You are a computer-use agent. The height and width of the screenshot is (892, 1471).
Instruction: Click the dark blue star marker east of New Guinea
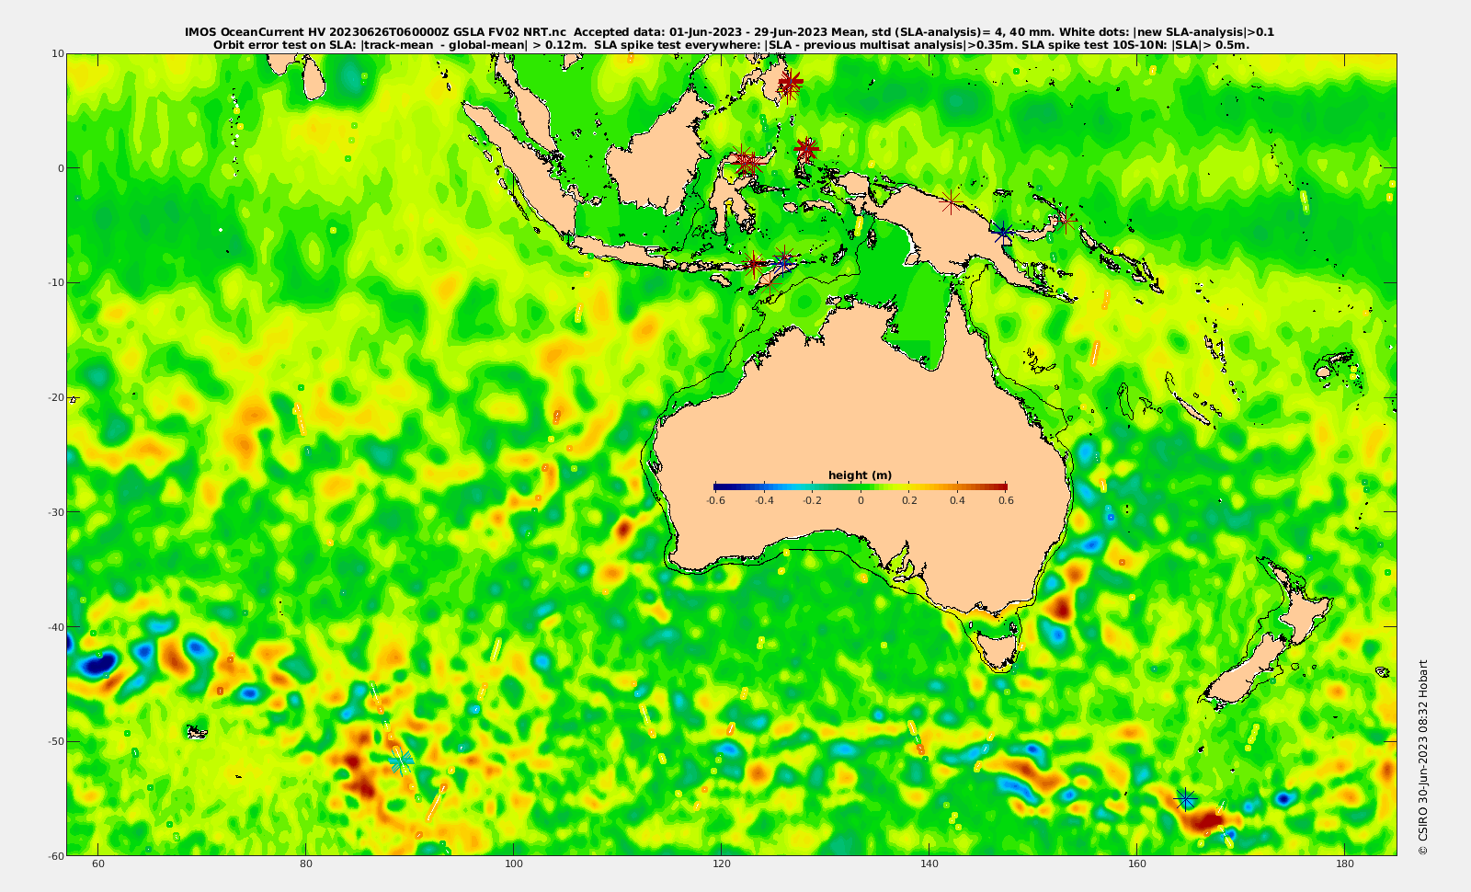click(x=1003, y=233)
